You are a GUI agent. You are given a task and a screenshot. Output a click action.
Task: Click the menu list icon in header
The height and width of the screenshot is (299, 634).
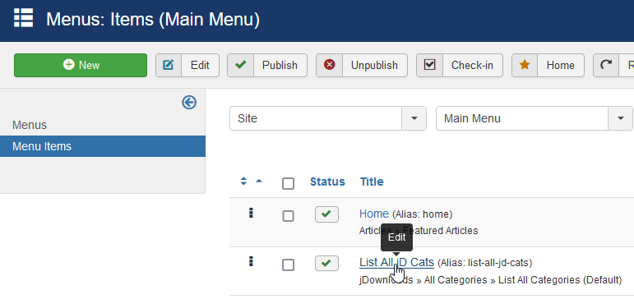pos(23,18)
